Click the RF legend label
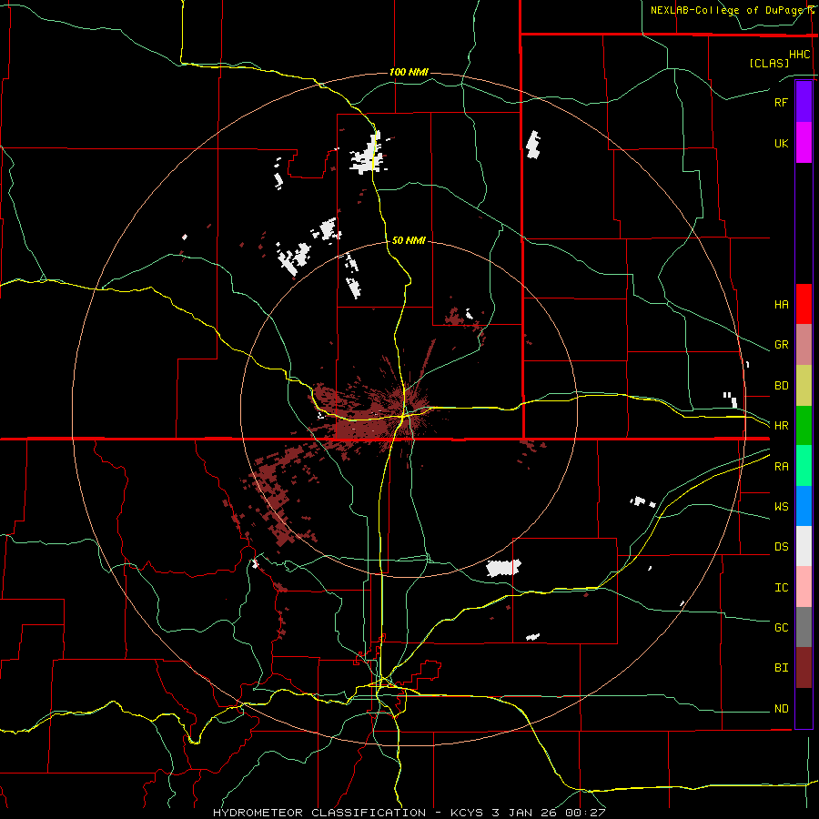 click(x=782, y=102)
